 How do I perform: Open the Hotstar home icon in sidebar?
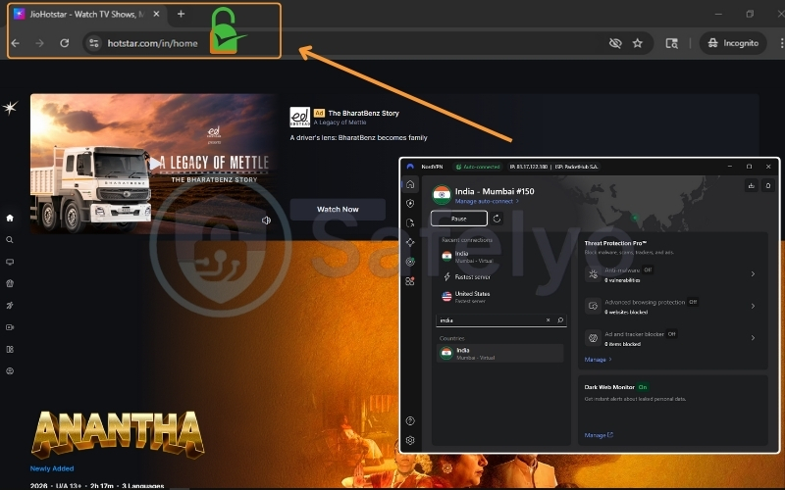click(10, 218)
